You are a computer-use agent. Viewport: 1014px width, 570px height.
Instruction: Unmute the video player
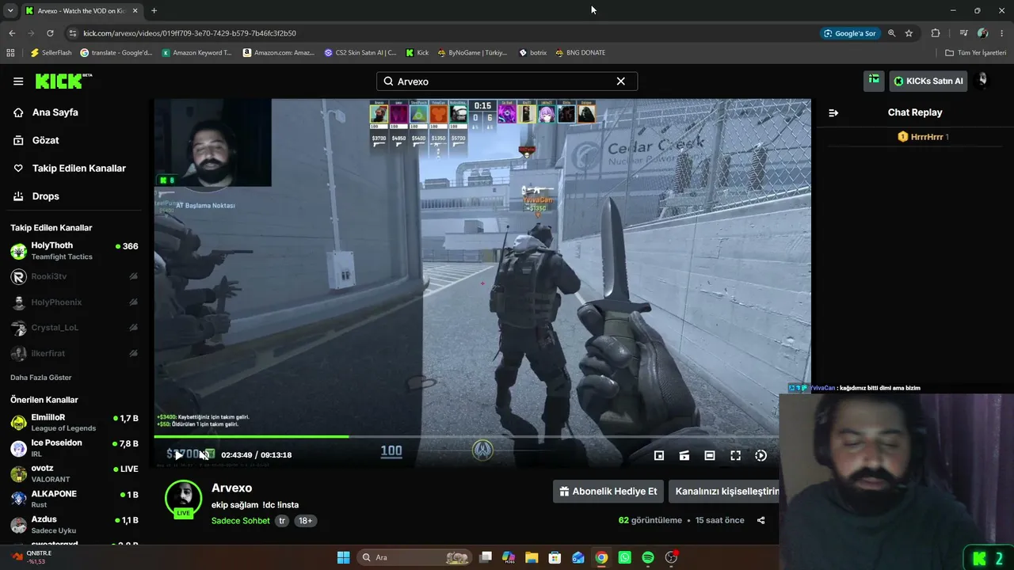pos(206,455)
